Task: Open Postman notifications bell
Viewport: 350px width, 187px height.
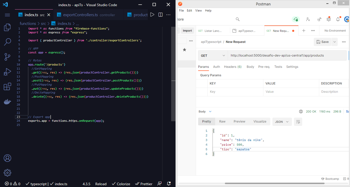Action: (338, 19)
